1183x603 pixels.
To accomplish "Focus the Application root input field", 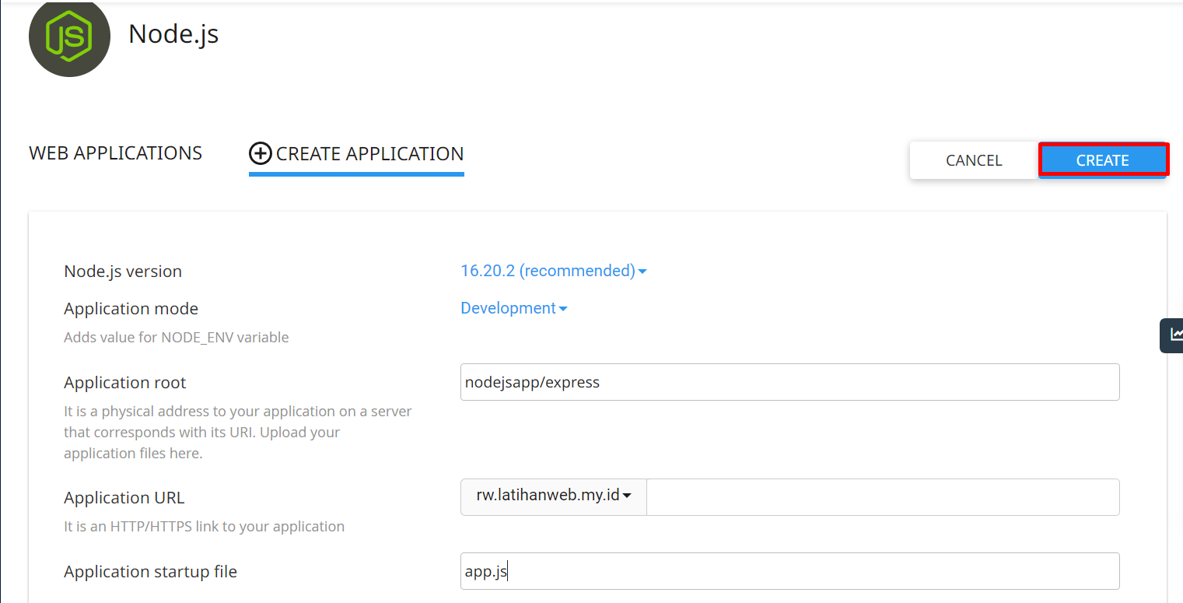I will tap(789, 382).
